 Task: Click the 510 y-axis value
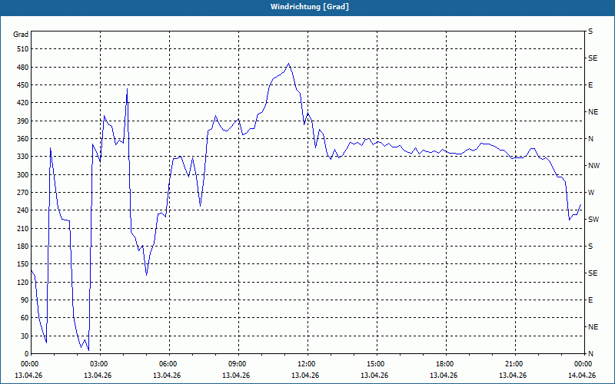(x=23, y=49)
